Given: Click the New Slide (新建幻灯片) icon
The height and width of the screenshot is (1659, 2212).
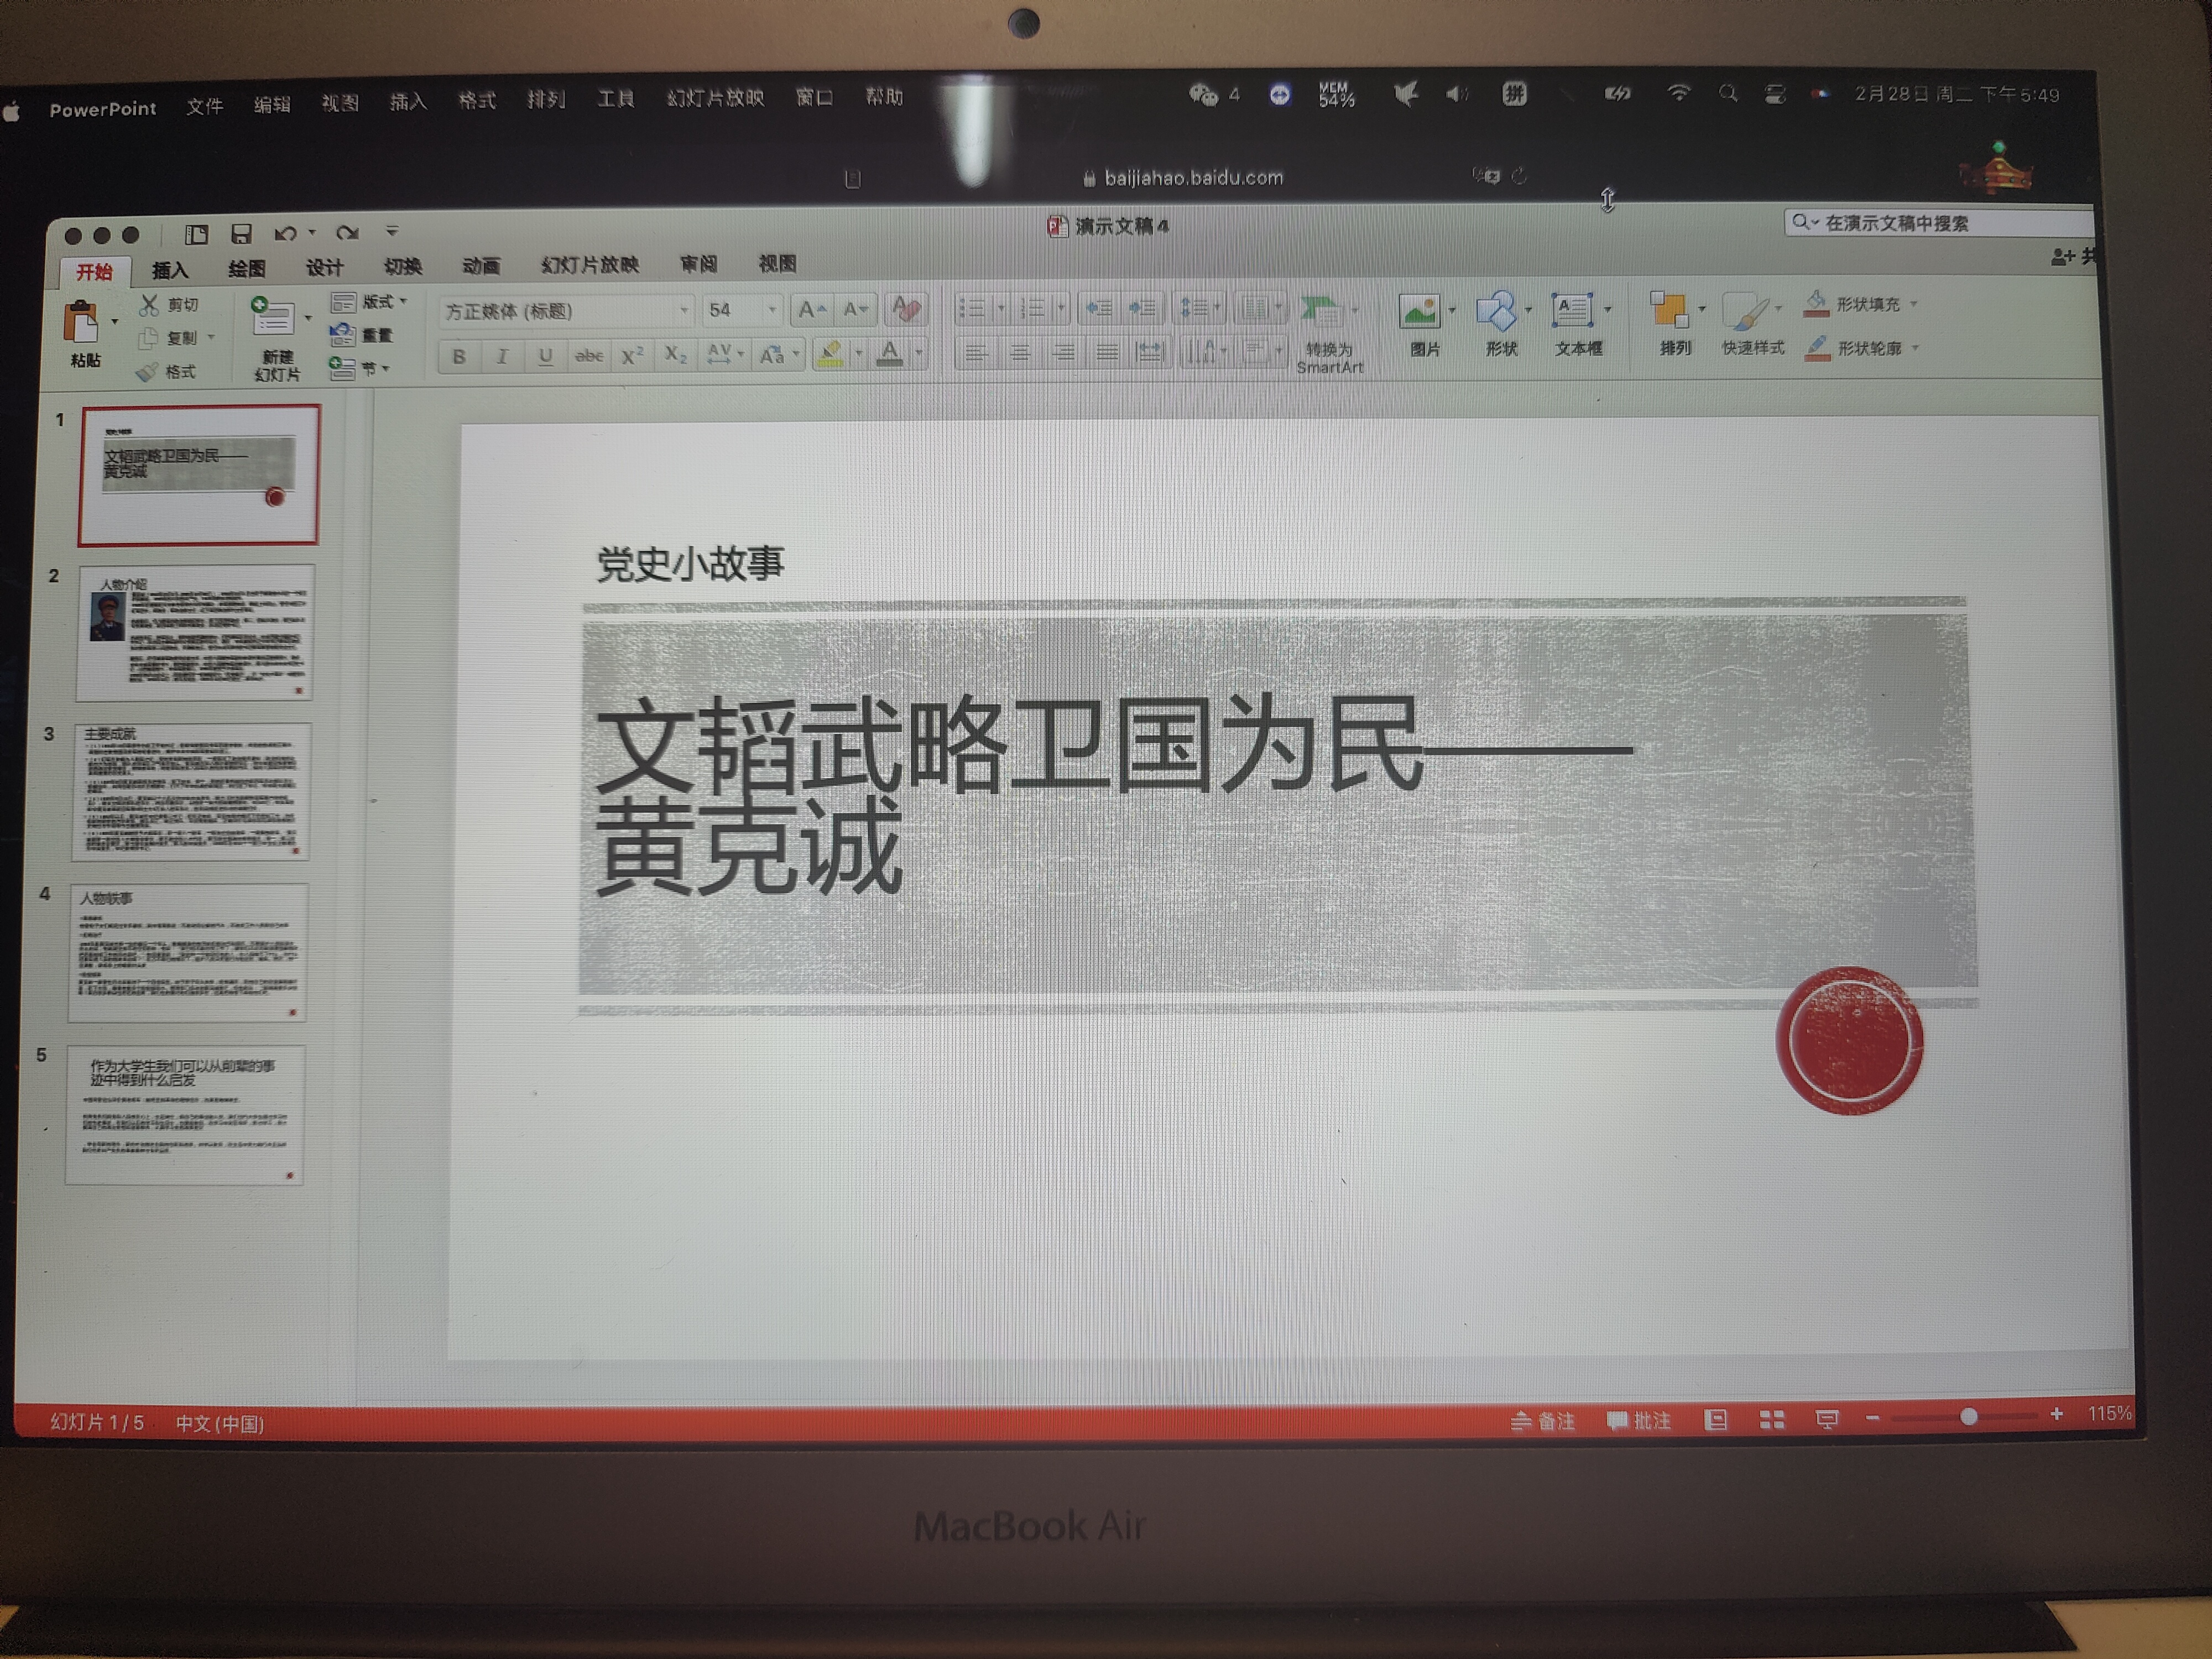Looking at the screenshot, I should (x=272, y=317).
